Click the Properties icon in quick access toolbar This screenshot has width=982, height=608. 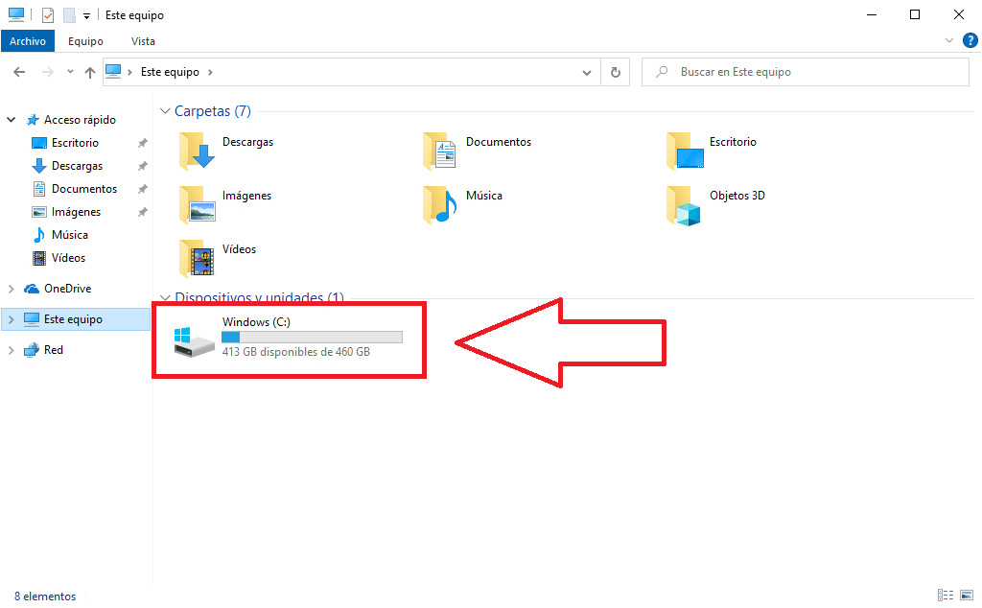click(x=48, y=15)
